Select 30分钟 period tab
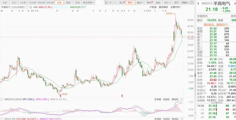 pyautogui.click(x=41, y=3)
